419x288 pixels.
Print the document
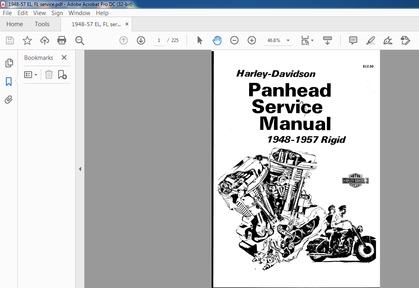(62, 40)
